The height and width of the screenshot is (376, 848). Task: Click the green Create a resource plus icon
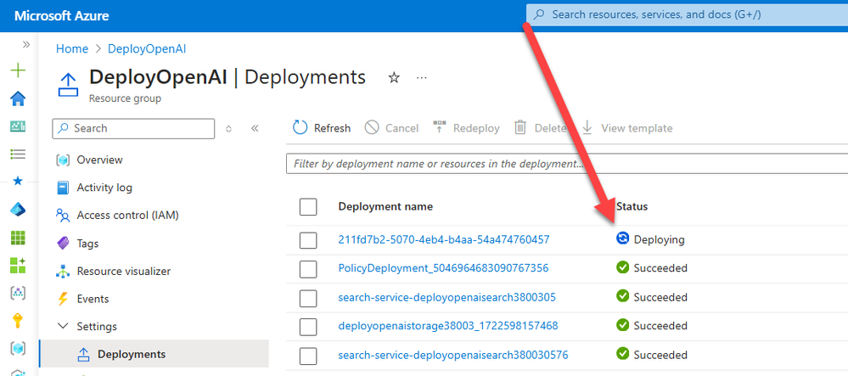coord(18,70)
